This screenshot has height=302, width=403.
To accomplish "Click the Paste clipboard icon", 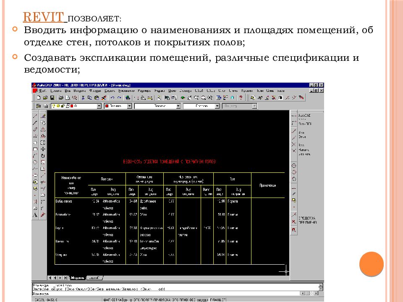I will [97, 98].
